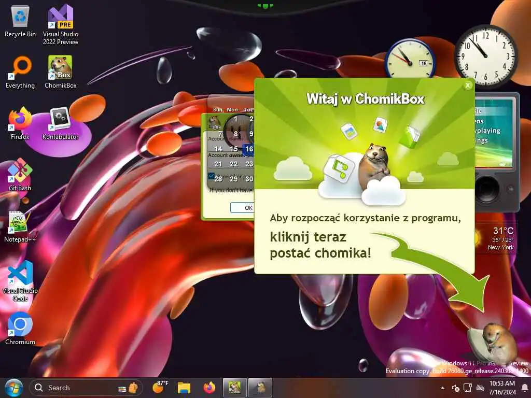
Task: Click 'kliknij teraz postać chomika!' text
Action: (x=320, y=245)
